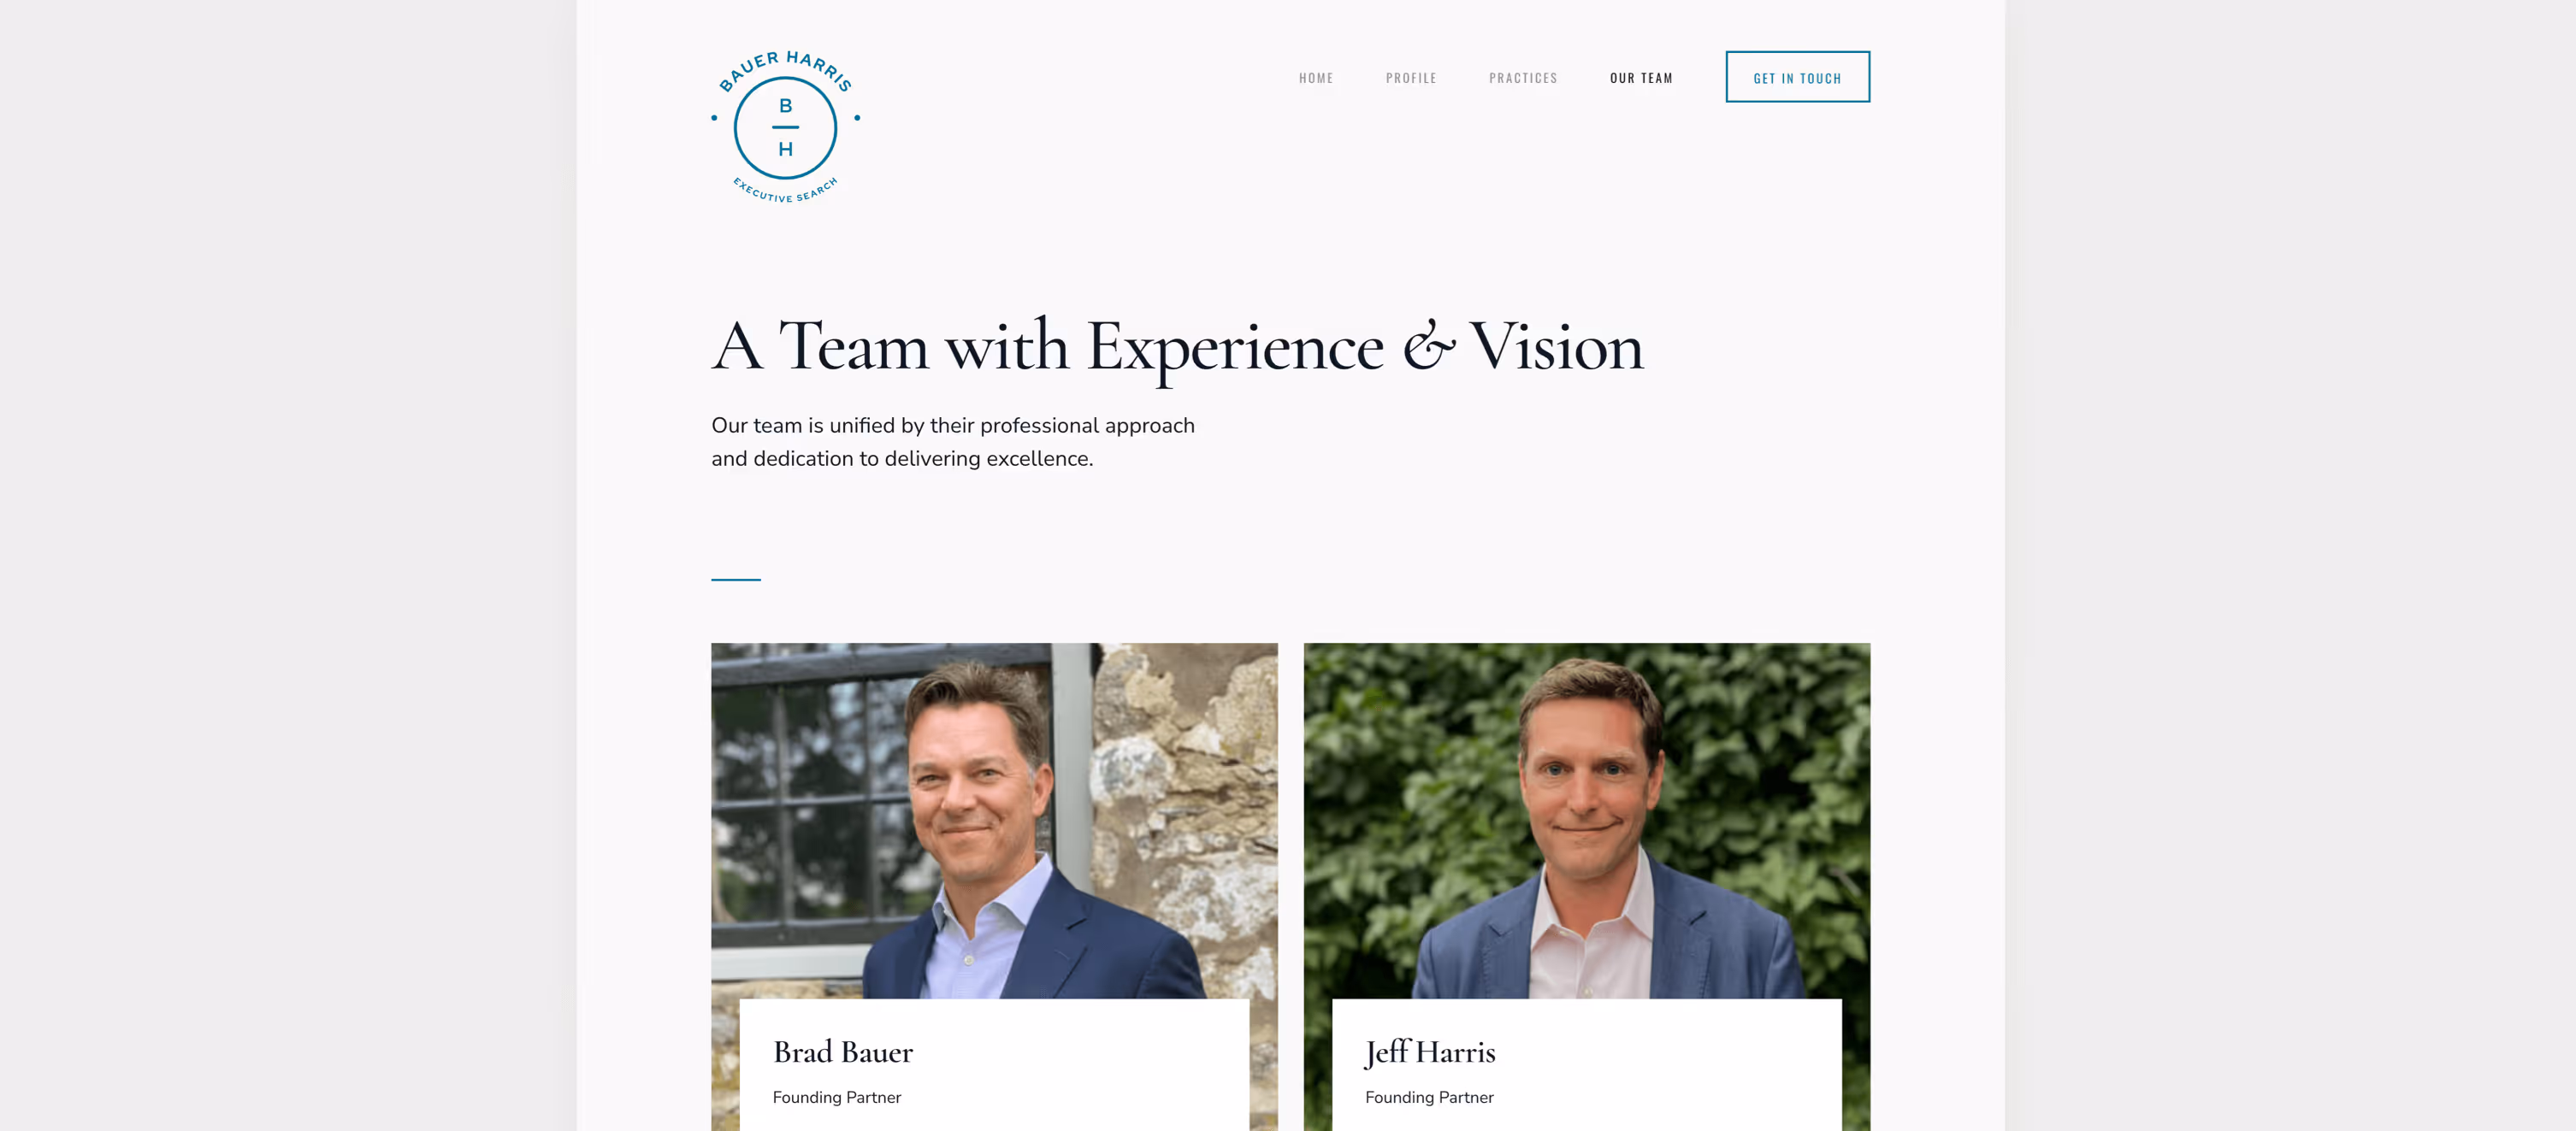Viewport: 2576px width, 1131px height.
Task: Click the team intro paragraph text
Action: 953,442
